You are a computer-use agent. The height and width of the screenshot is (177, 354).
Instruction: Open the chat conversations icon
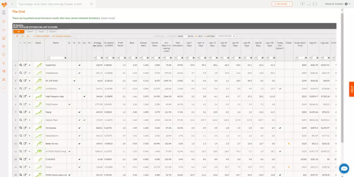click(309, 4)
